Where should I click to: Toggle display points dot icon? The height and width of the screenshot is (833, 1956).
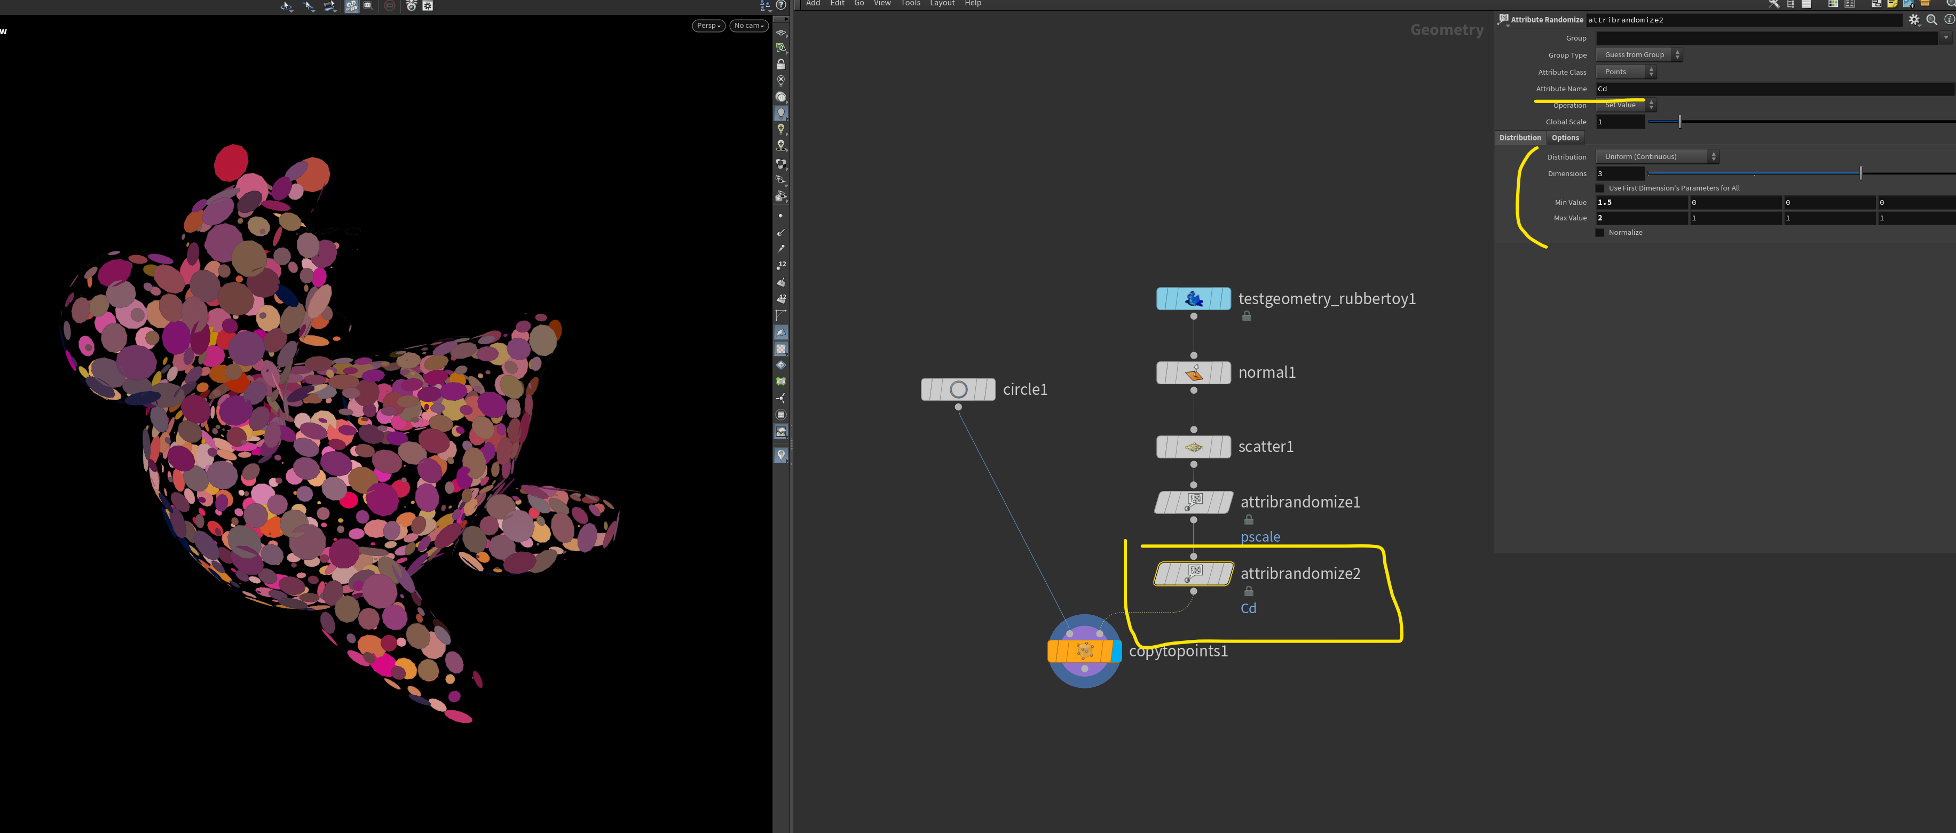(x=780, y=217)
